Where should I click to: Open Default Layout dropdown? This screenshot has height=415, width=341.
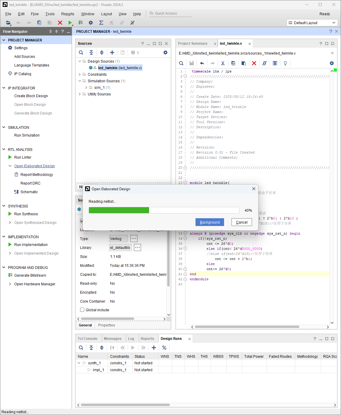click(312, 23)
